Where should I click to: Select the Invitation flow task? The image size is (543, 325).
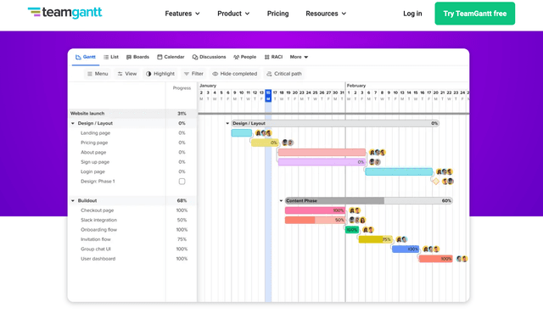tap(96, 239)
